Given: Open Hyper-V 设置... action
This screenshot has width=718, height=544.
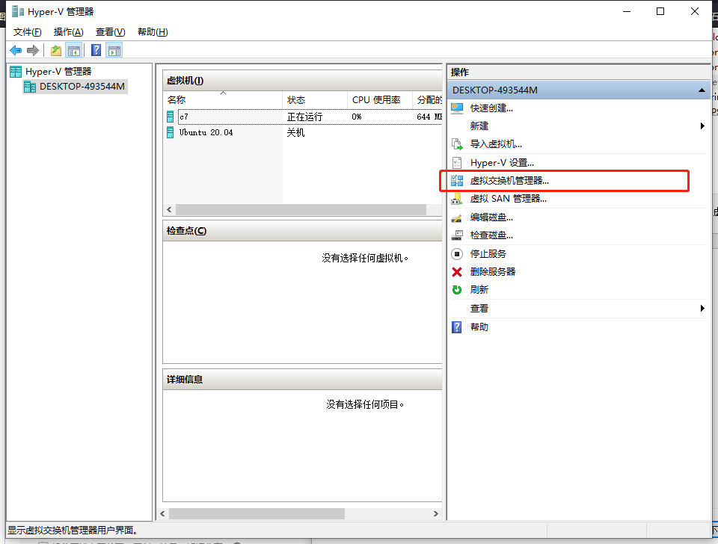Looking at the screenshot, I should (x=502, y=163).
